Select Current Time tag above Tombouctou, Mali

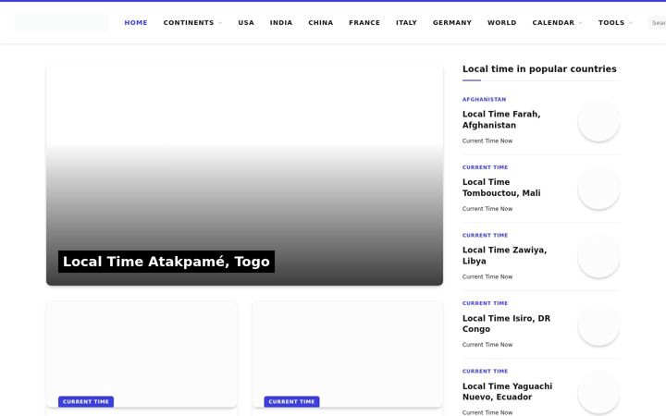click(x=485, y=167)
